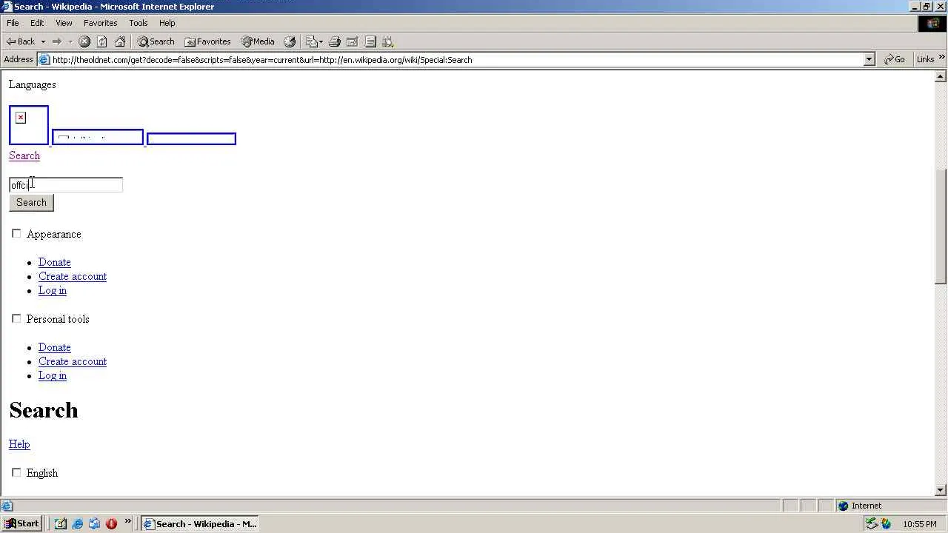Toggle the English checkbox
The height and width of the screenshot is (533, 948).
click(x=16, y=473)
